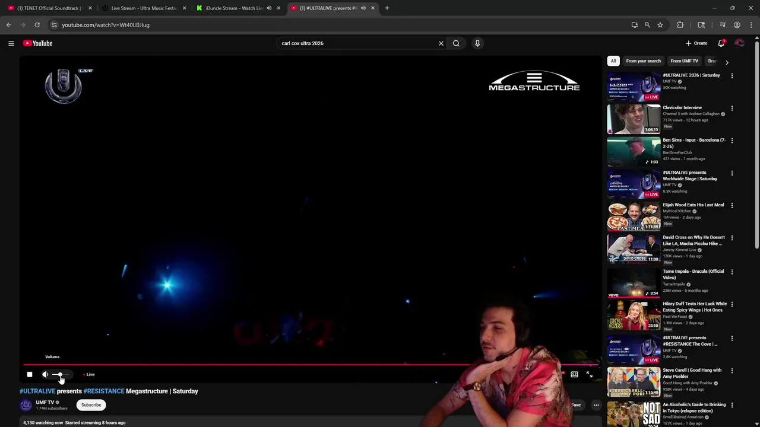Open account avatar menu on YouTube
This screenshot has width=760, height=427.
tap(739, 43)
